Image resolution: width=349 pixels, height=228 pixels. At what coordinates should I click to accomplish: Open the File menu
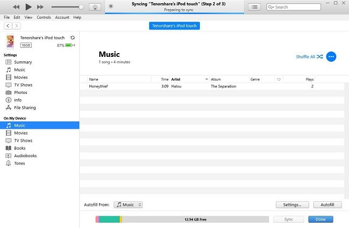click(6, 17)
